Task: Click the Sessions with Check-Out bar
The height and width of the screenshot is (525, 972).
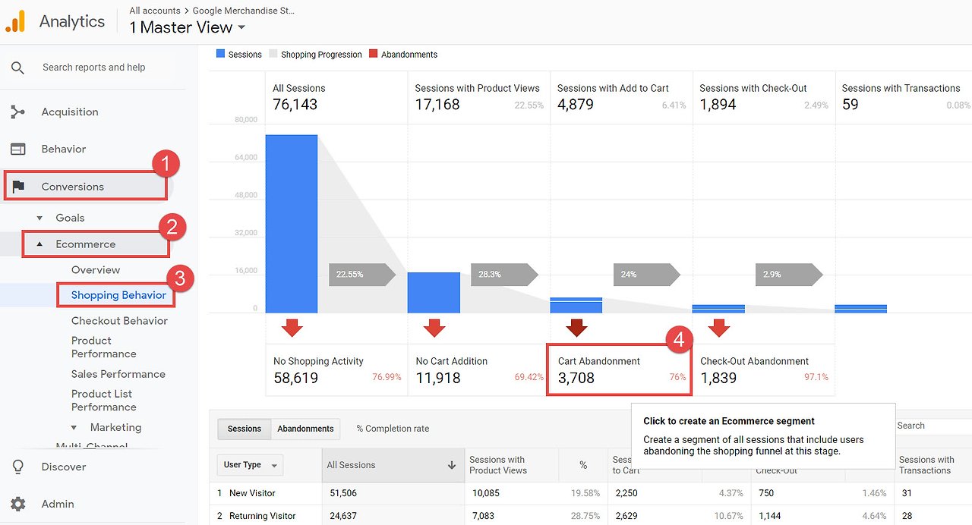Action: coord(718,309)
